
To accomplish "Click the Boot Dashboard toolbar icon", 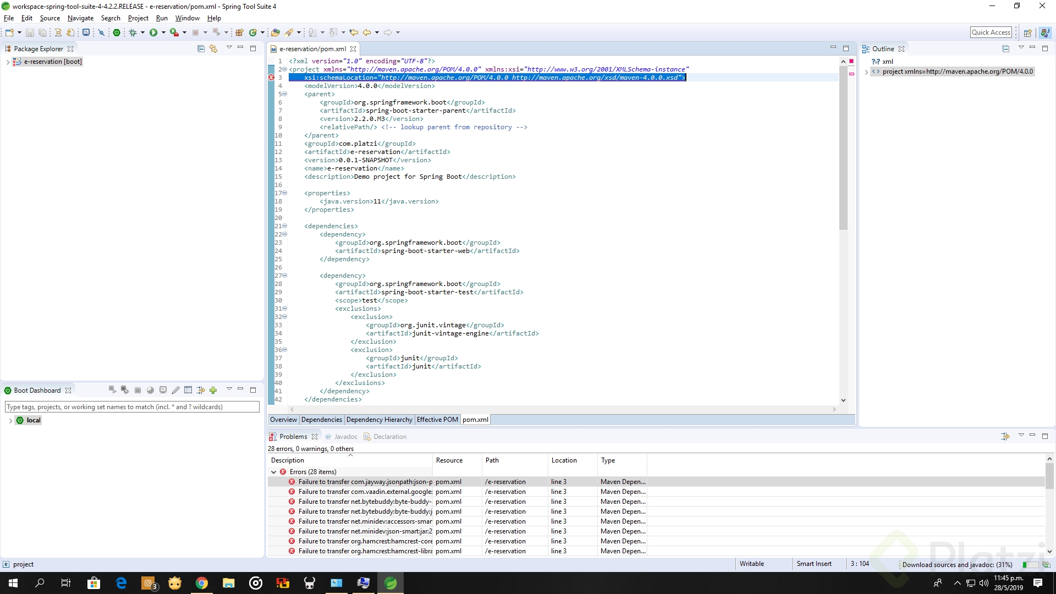I will point(117,32).
